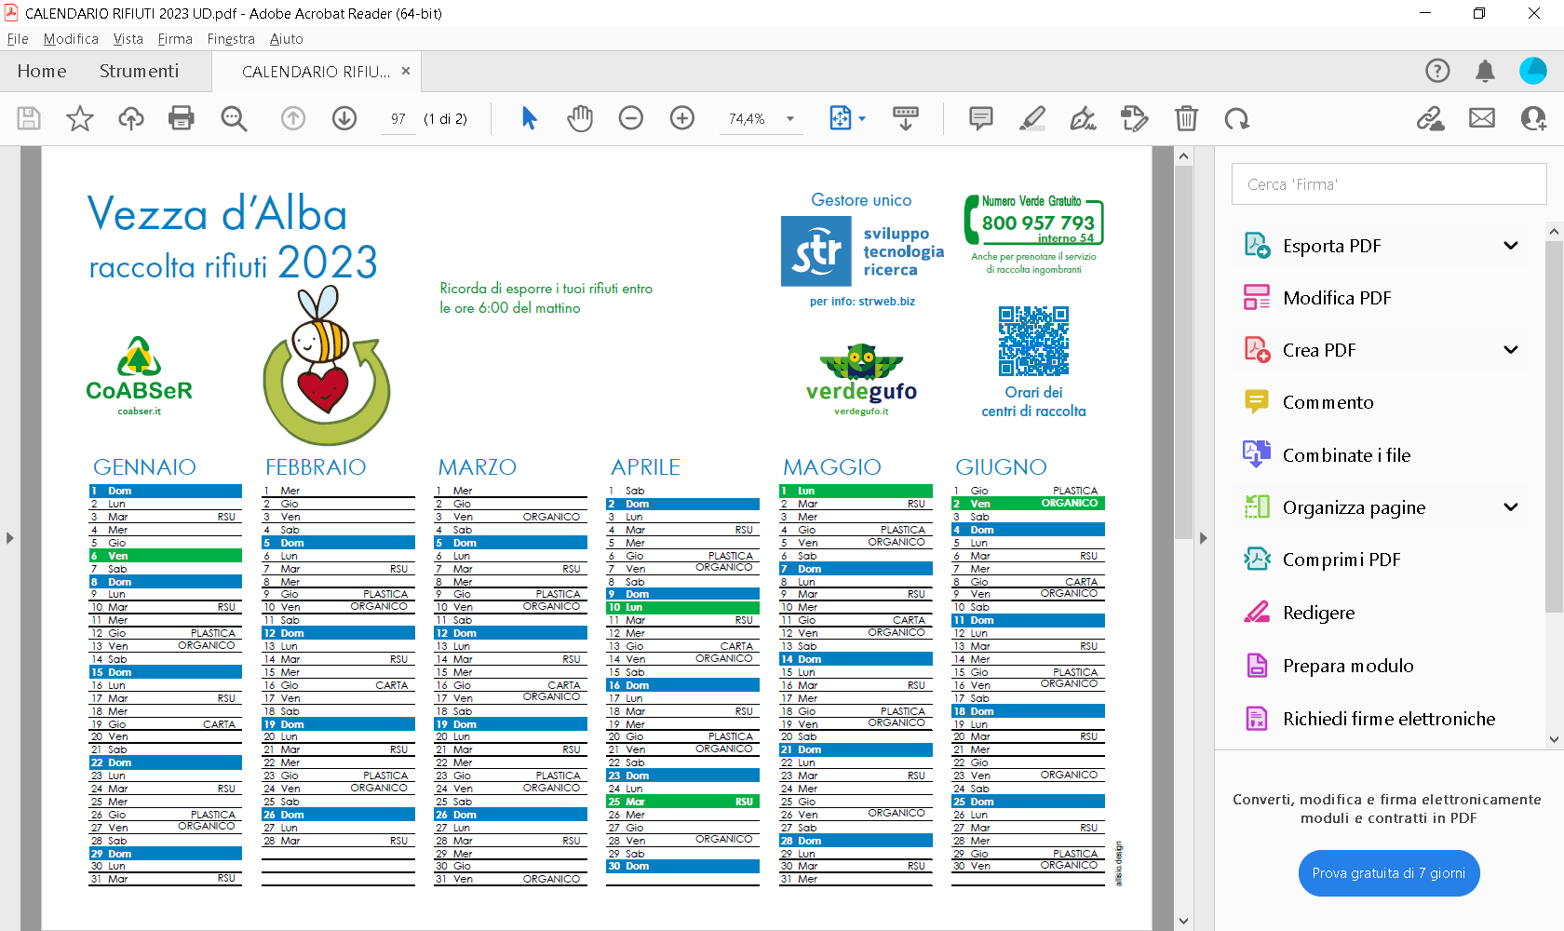Click the Cerca 'Firma' search field
The width and height of the screenshot is (1564, 931).
(1388, 184)
